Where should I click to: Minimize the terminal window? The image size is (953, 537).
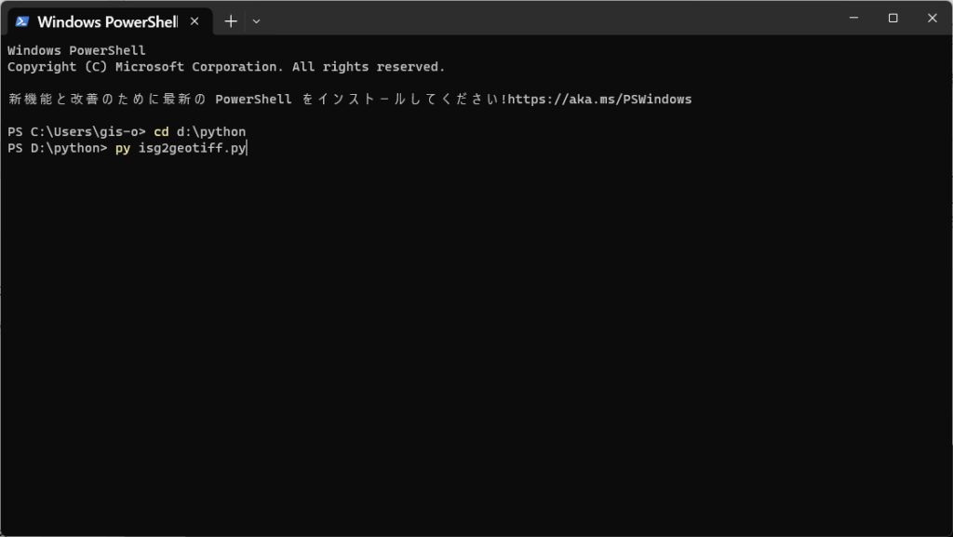(x=854, y=18)
